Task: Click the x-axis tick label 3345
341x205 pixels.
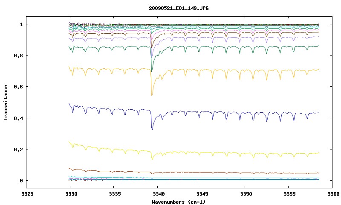Action: point(202,193)
